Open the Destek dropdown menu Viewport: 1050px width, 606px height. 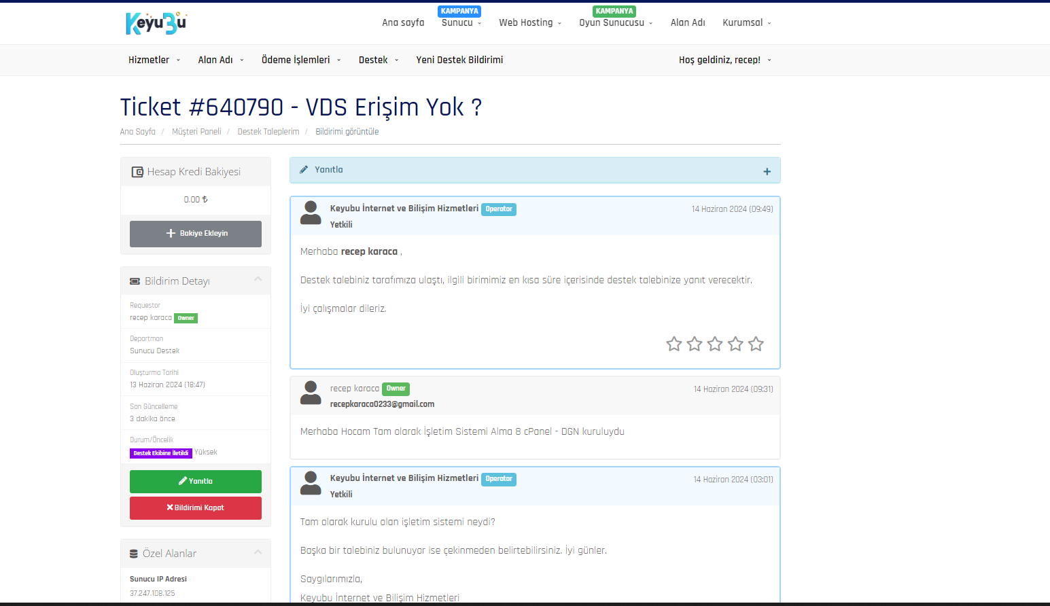coord(379,60)
